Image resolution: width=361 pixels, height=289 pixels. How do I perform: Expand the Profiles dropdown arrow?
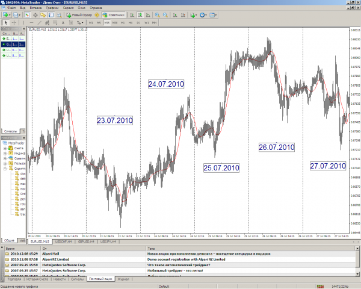(x=20, y=15)
